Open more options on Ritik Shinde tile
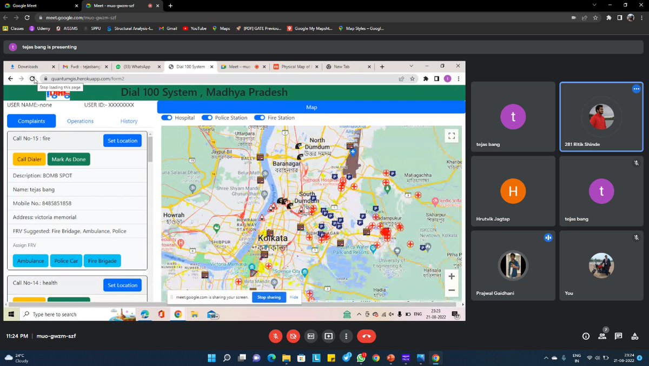 click(636, 89)
